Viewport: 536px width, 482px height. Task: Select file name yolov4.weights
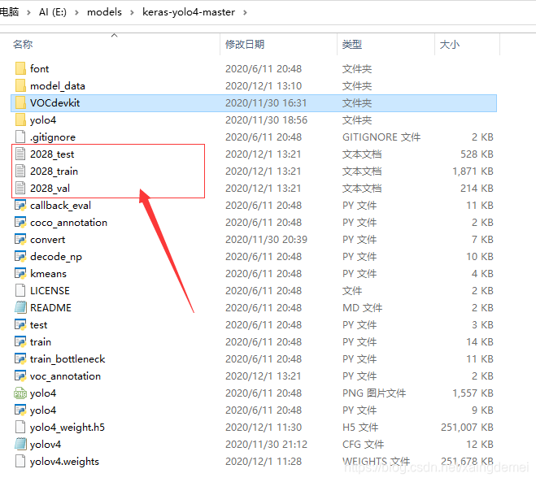[x=64, y=462]
